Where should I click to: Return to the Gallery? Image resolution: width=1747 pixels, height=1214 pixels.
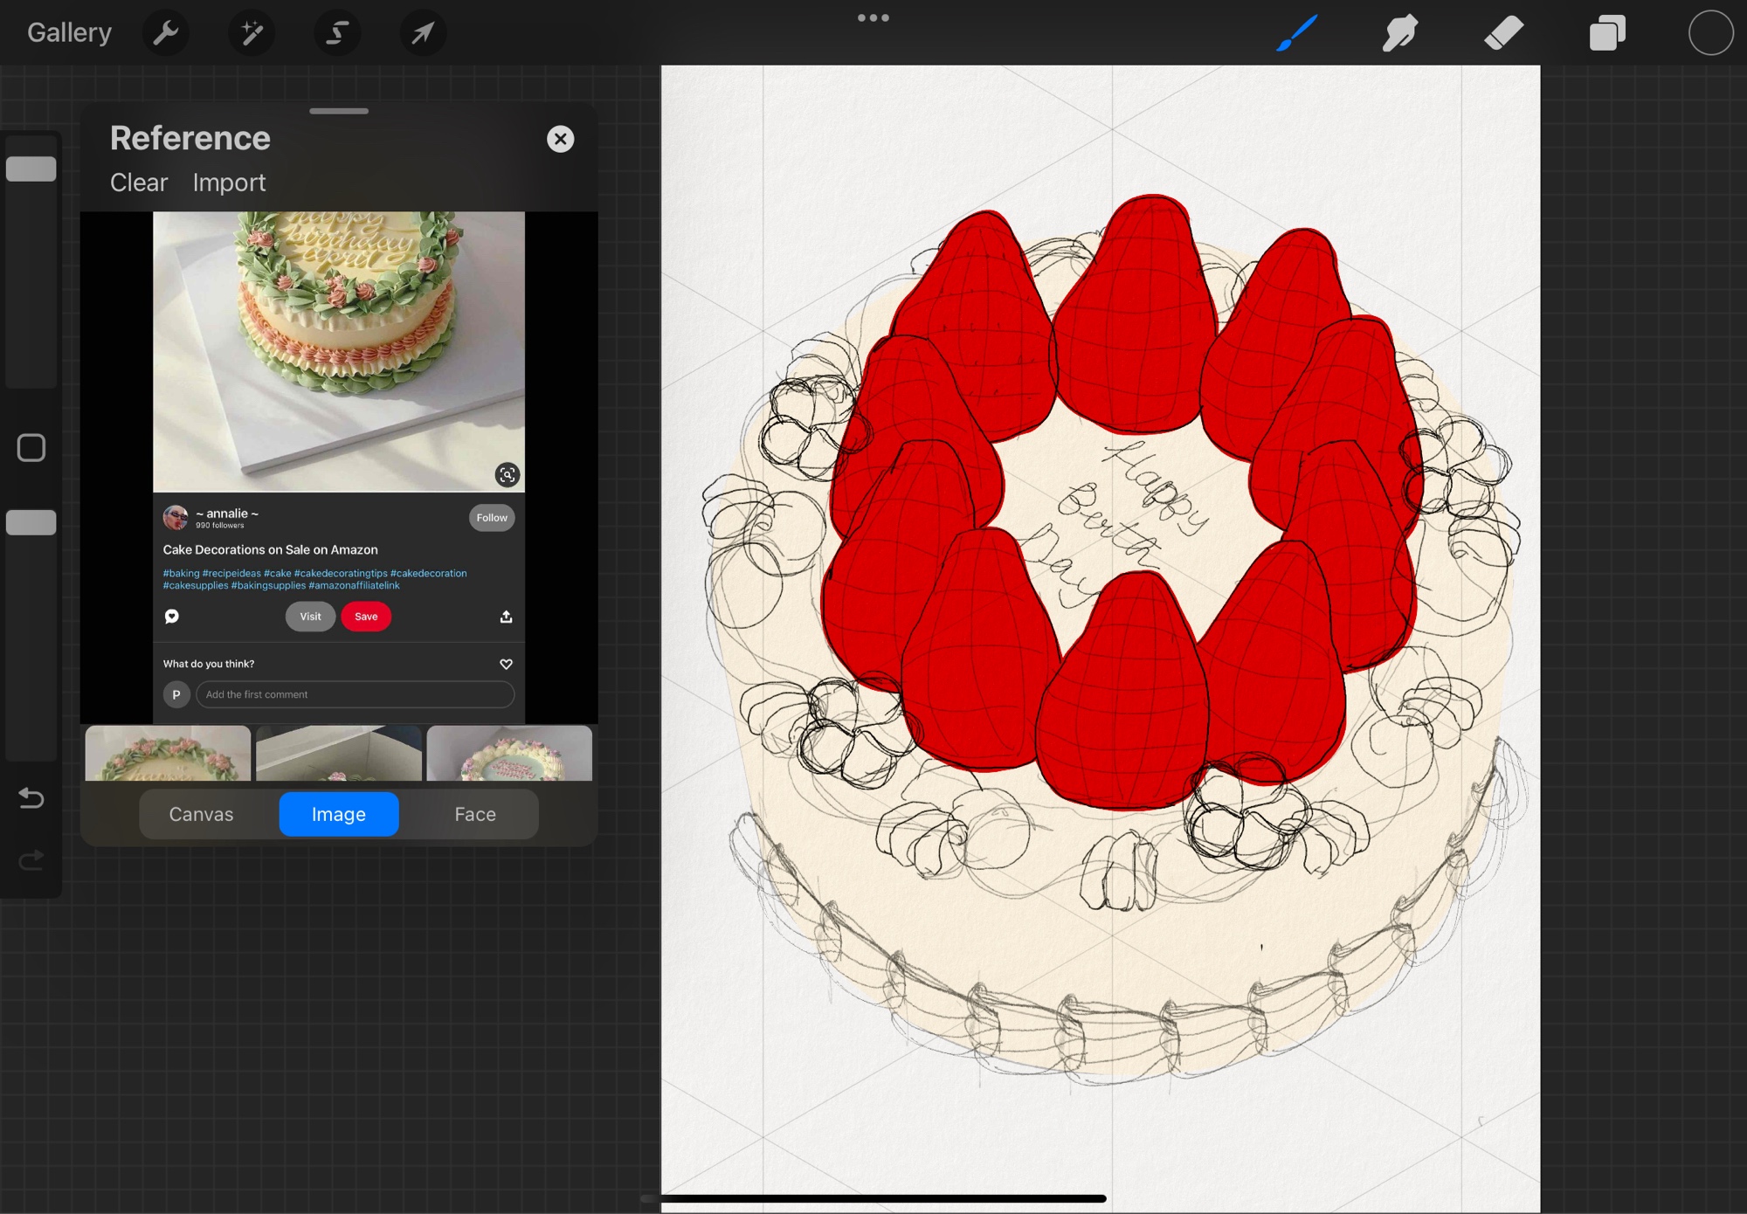(x=69, y=33)
